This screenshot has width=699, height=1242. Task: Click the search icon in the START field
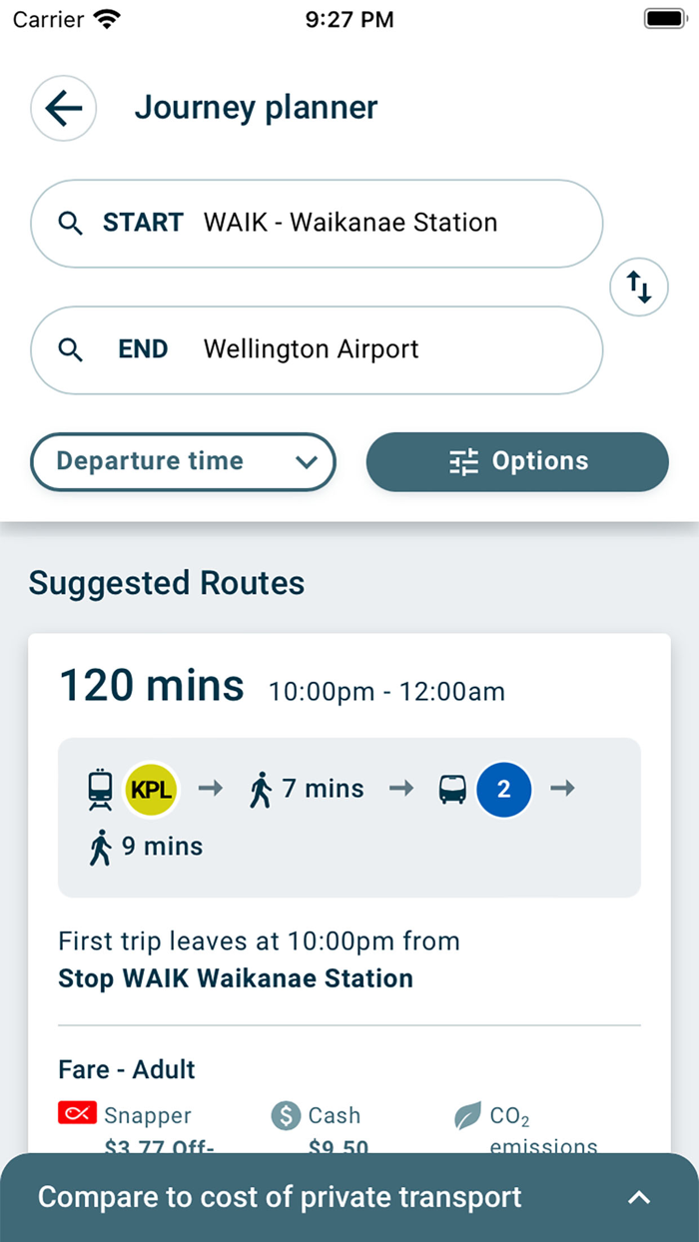(71, 223)
